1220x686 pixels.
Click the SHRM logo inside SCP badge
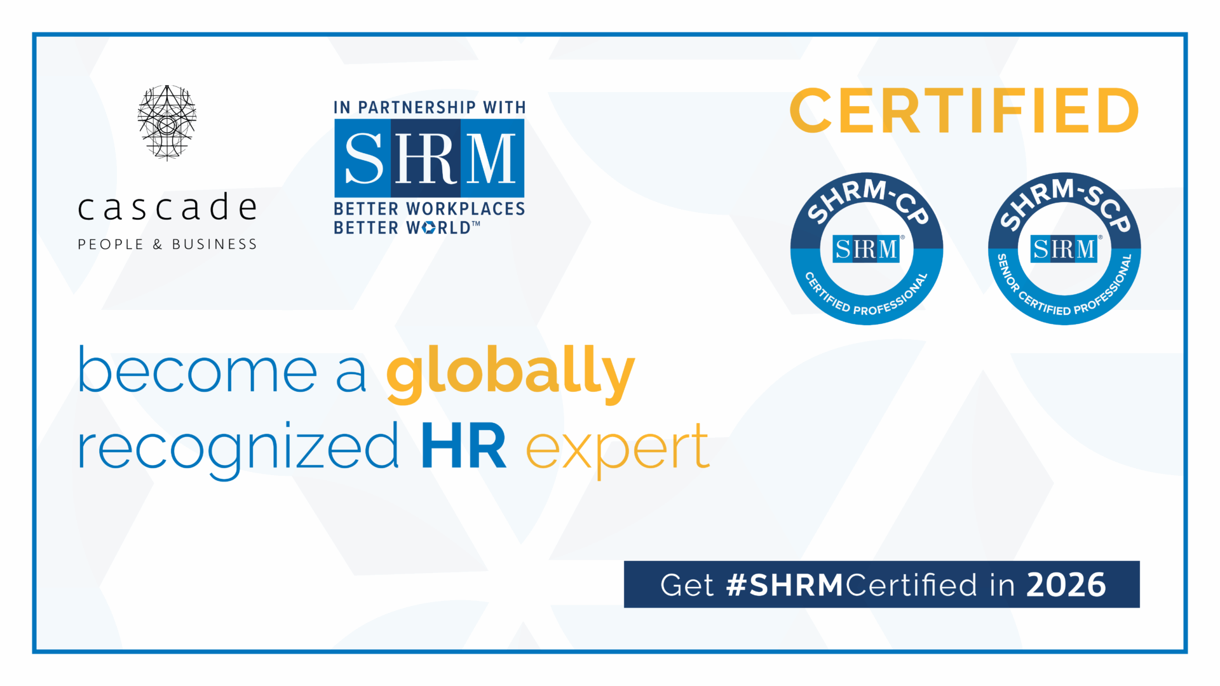[1064, 249]
